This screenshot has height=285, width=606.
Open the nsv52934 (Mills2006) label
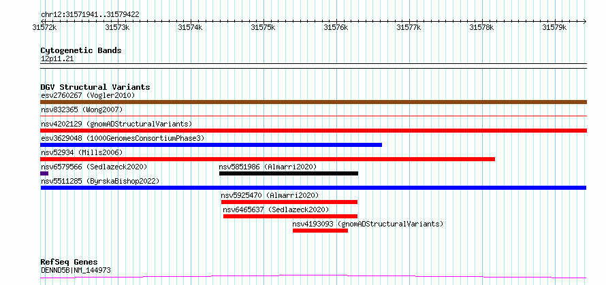(82, 152)
